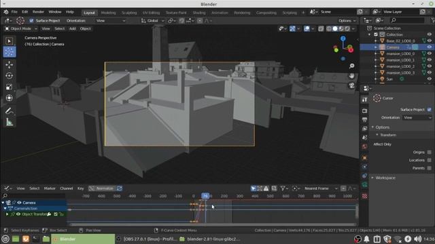The height and width of the screenshot is (244, 435).
Task: Open Object Mode dropdown
Action: click(21, 28)
